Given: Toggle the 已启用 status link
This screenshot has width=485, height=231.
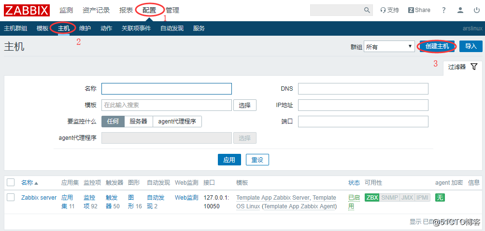Looking at the screenshot, I should pyautogui.click(x=354, y=202).
